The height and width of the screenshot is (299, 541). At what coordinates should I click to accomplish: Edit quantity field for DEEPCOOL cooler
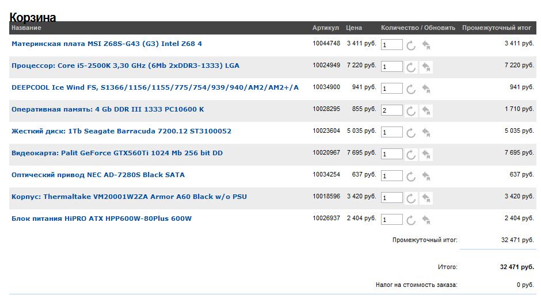(391, 89)
